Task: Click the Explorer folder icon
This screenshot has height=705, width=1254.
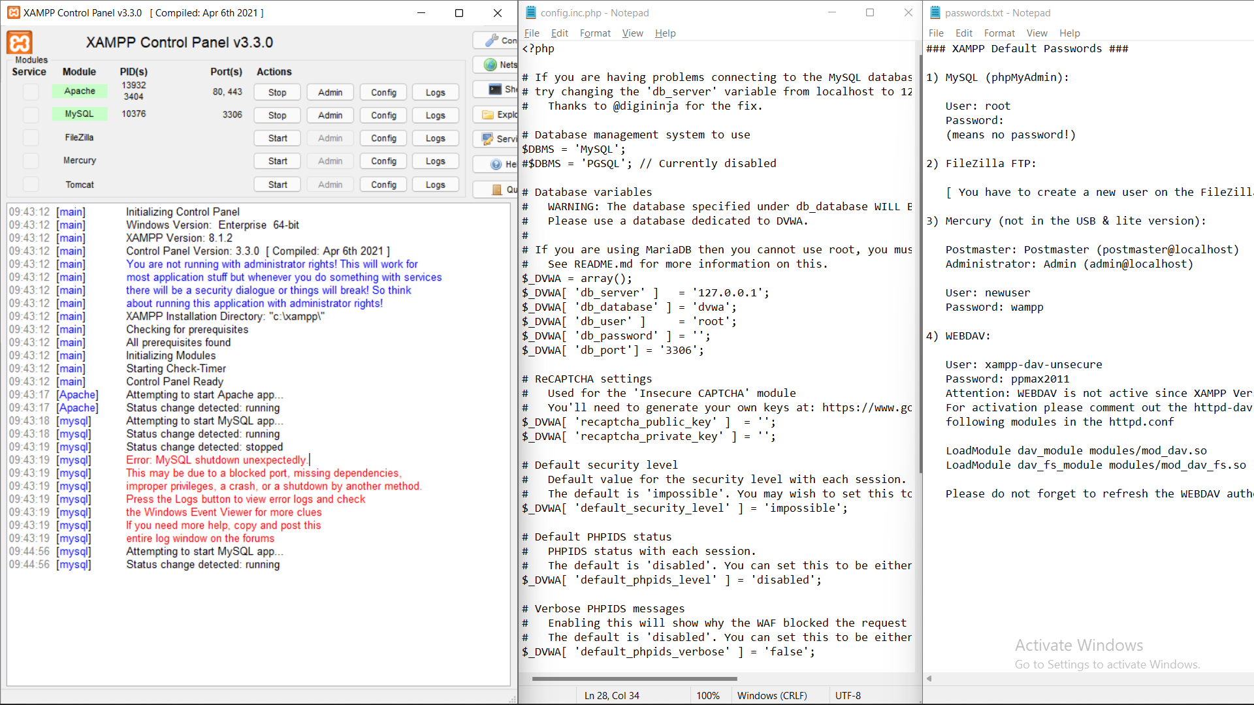Action: pyautogui.click(x=488, y=115)
